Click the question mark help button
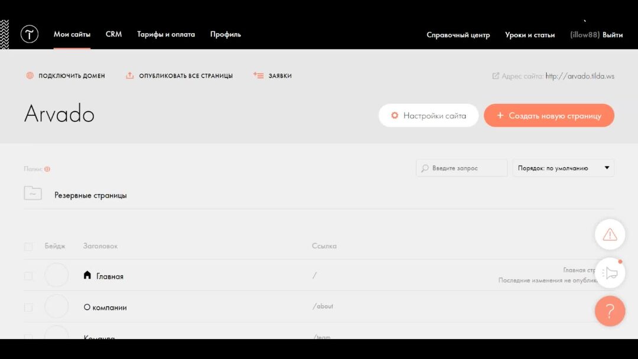Viewport: 638px width, 359px height. pyautogui.click(x=610, y=311)
